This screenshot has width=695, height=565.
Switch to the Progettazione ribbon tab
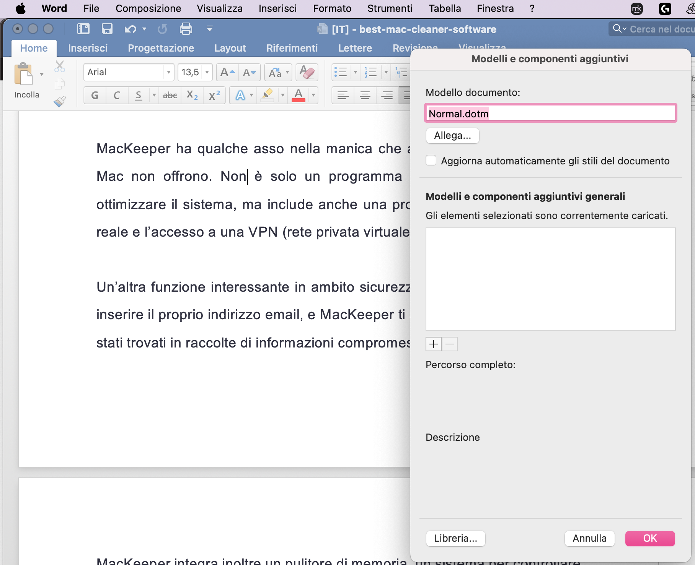161,48
